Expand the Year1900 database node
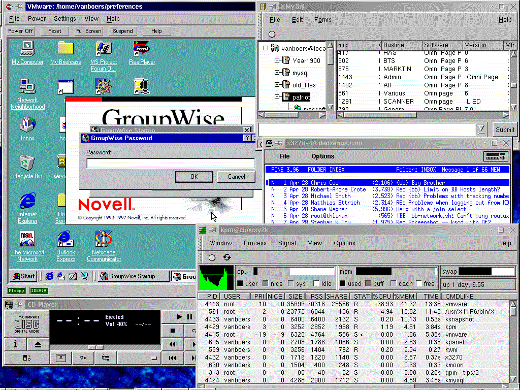The image size is (520, 390). click(x=277, y=60)
